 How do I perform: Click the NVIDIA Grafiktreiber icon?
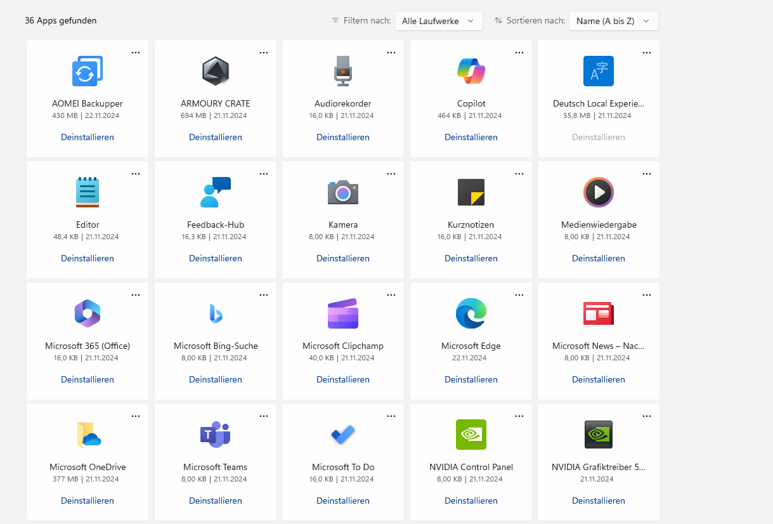(599, 435)
